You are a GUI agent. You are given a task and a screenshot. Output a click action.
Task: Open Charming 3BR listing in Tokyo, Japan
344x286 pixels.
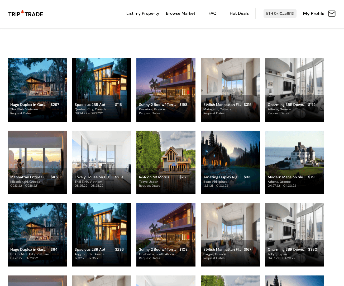click(x=295, y=235)
